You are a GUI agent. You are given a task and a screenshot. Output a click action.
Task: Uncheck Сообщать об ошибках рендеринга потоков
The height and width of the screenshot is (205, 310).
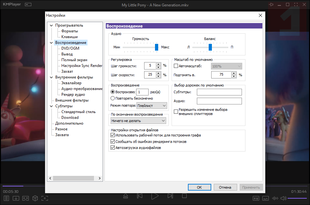tap(113, 142)
